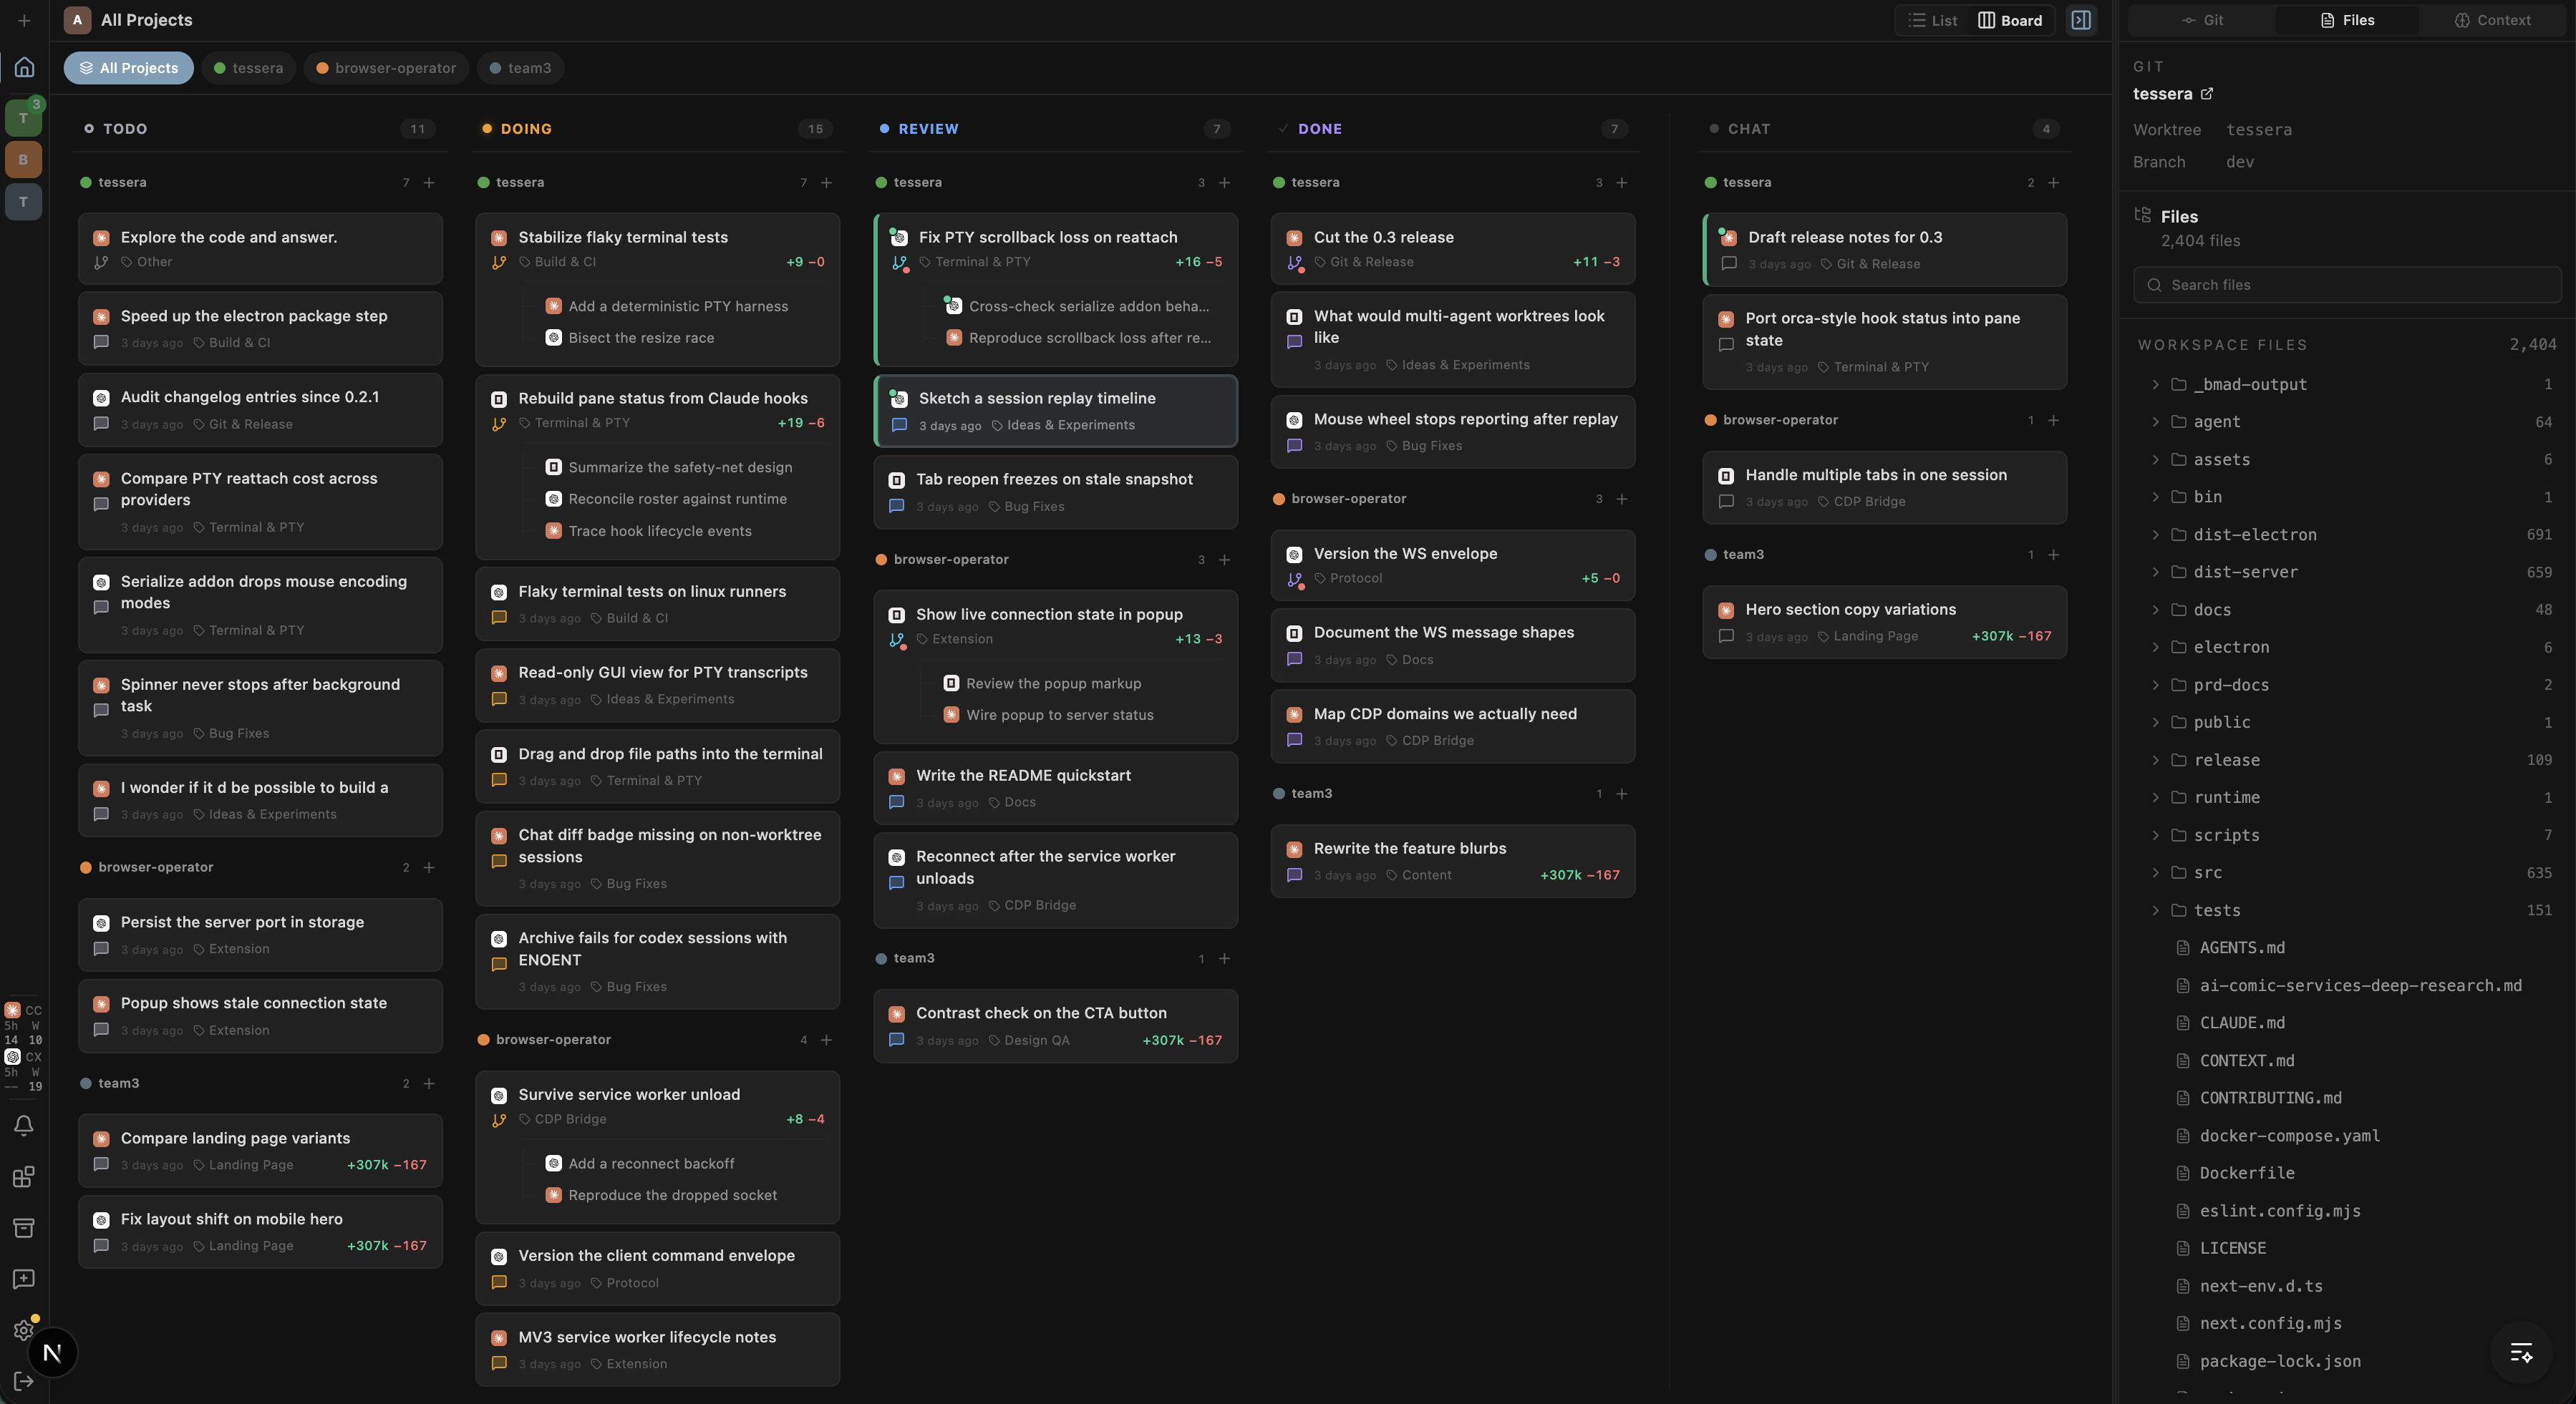Open Hero section copy variations card
The width and height of the screenshot is (2576, 1404).
click(1884, 622)
